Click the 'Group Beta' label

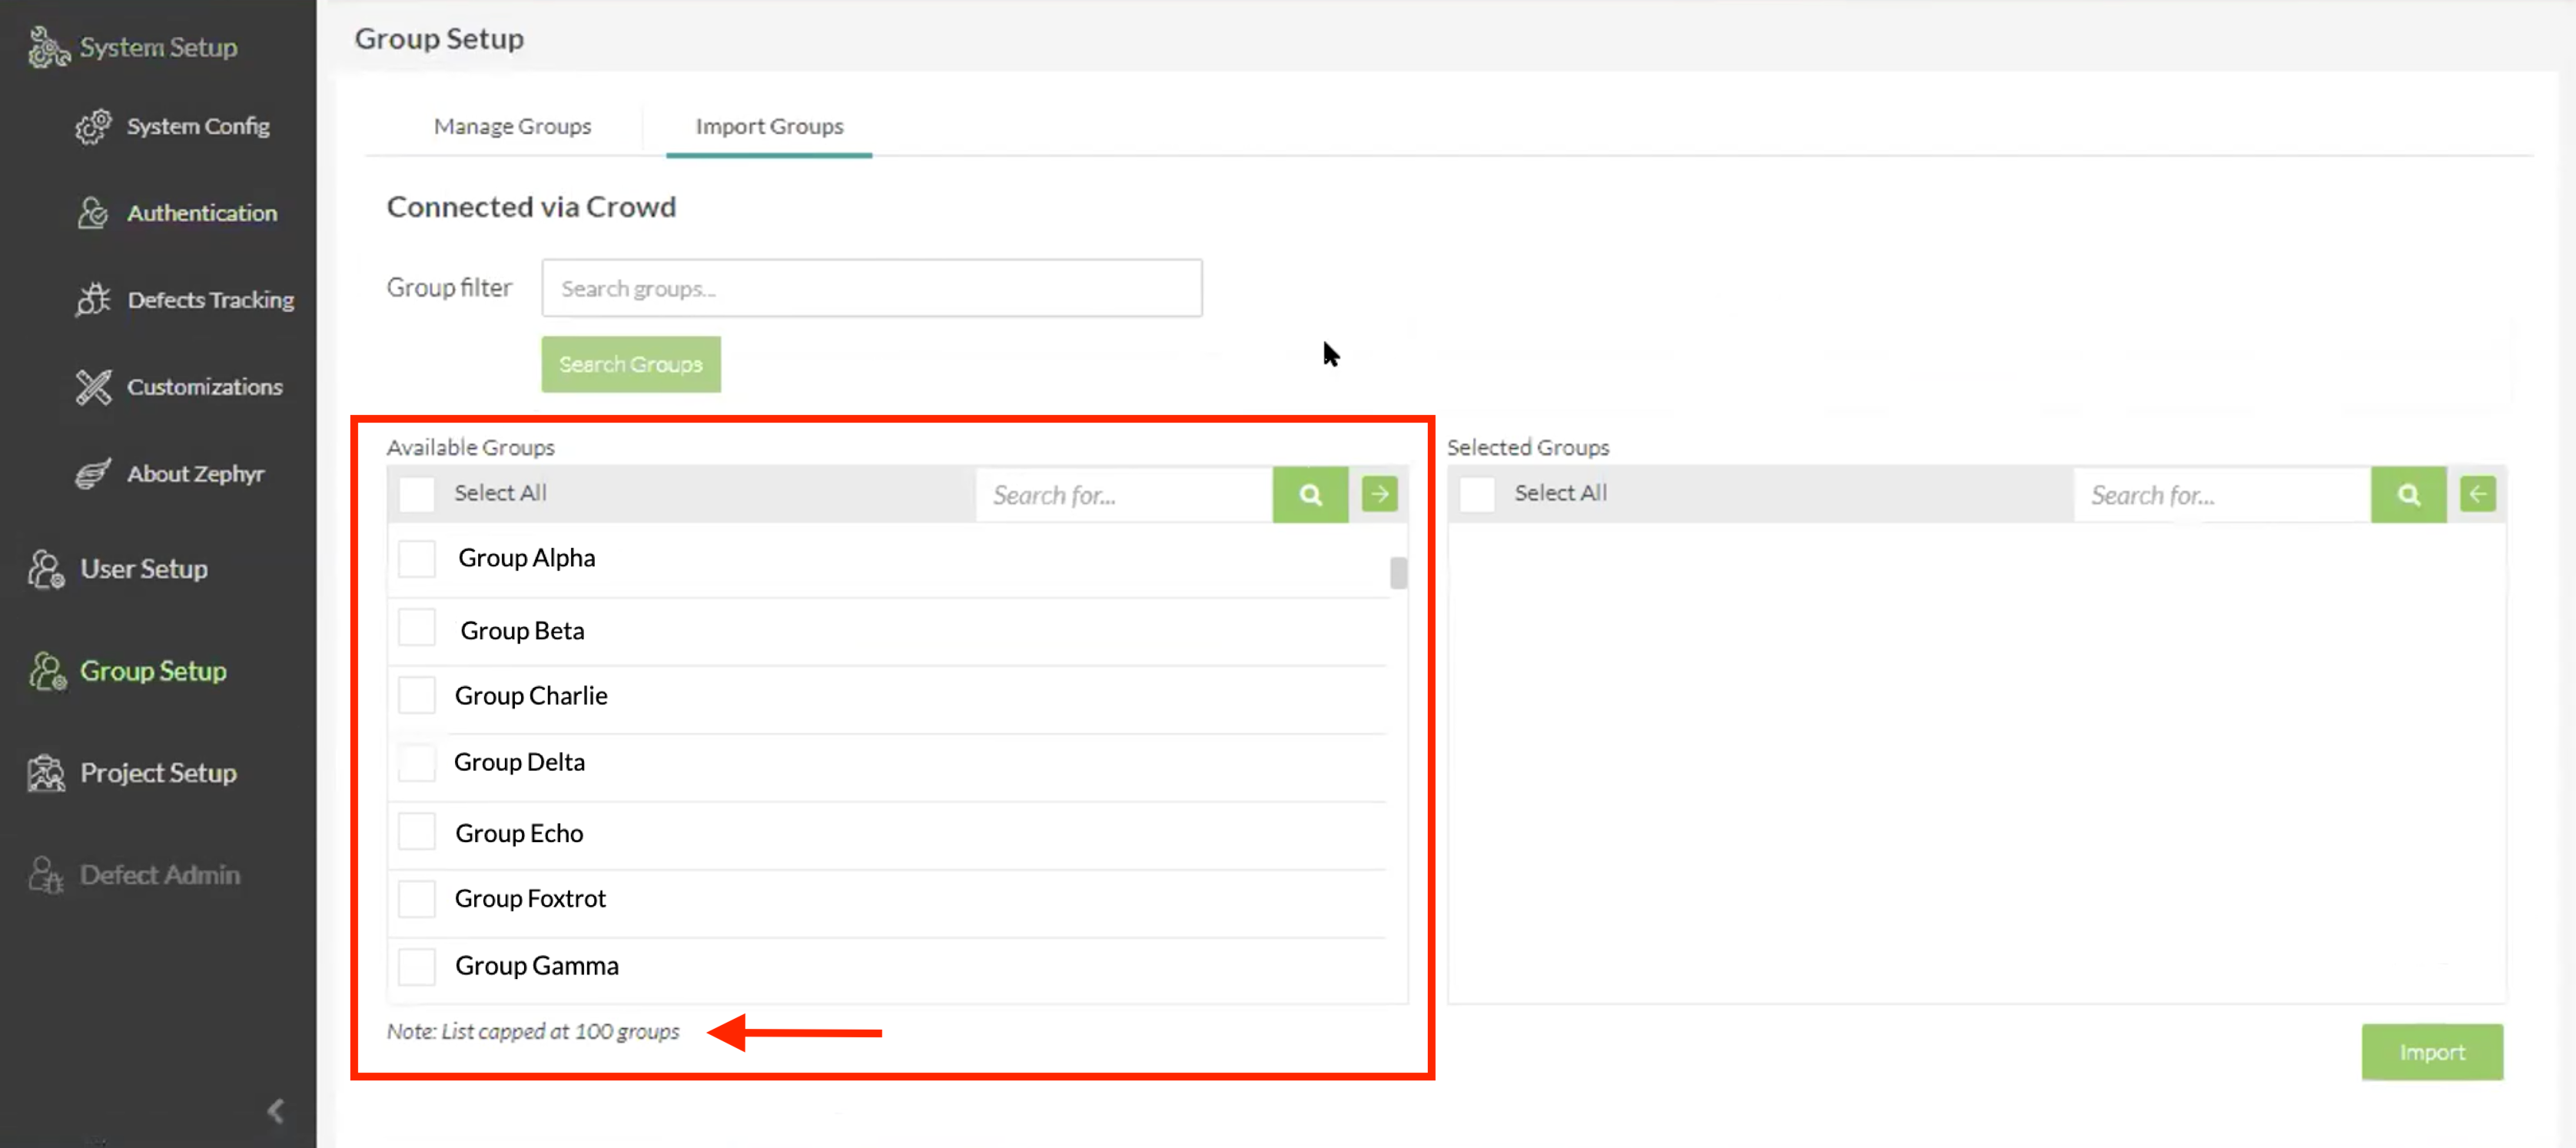[522, 631]
